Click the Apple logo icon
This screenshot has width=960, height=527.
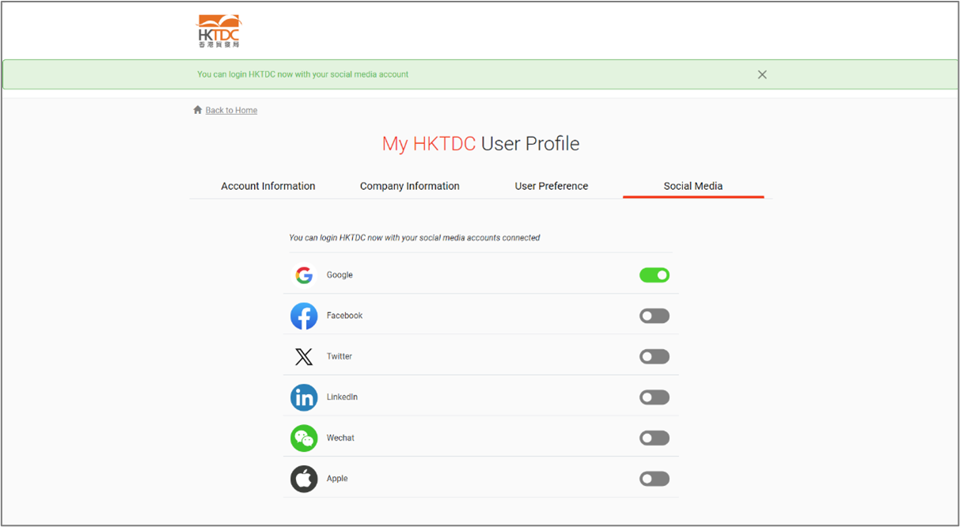[x=304, y=479]
